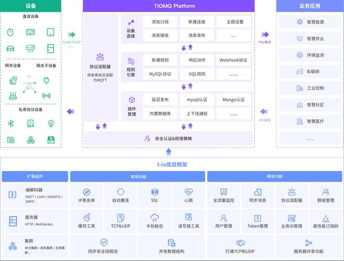Click the refrigerator device icon
Viewport: 344px width, 261px height.
click(x=51, y=49)
